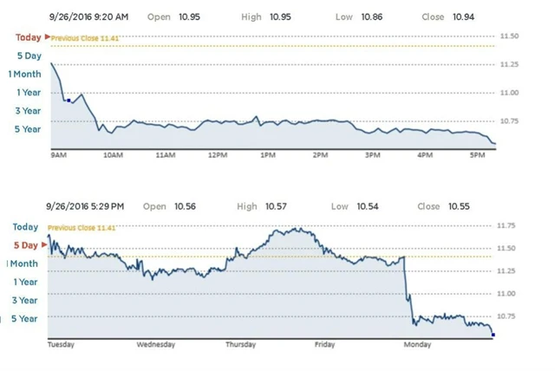The width and height of the screenshot is (555, 371).
Task: Click the red arrow beside Today
Action: tap(47, 37)
